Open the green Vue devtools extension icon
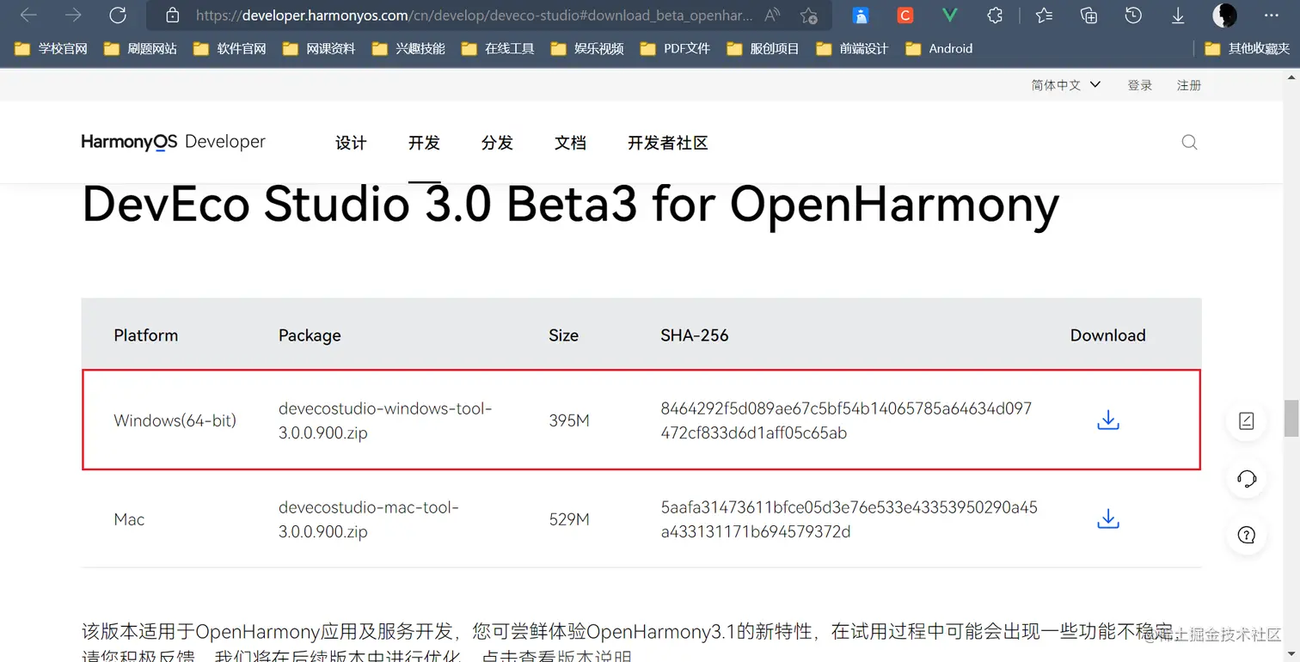This screenshot has width=1300, height=662. (x=950, y=15)
